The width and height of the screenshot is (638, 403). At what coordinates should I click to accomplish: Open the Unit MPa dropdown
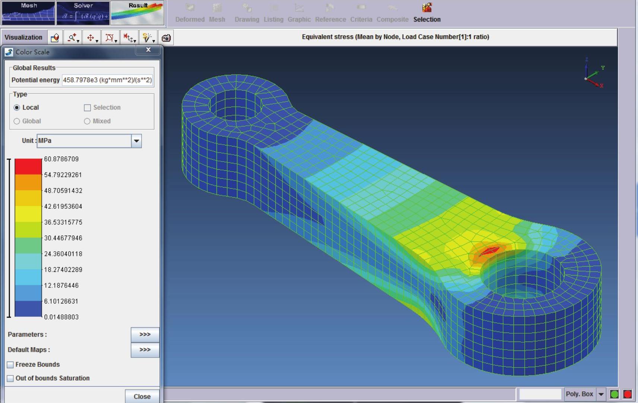pos(136,141)
